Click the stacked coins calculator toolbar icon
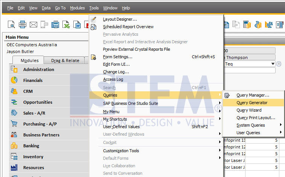285x177 pixels. click(247, 24)
